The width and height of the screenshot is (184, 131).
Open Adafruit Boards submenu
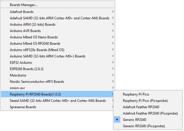pos(58,12)
